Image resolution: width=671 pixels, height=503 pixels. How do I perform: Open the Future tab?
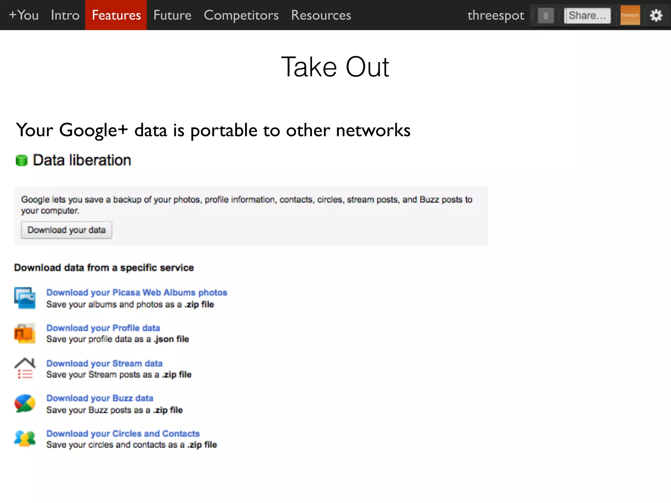[x=172, y=15]
